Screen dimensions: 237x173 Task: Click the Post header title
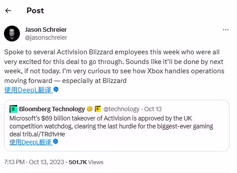tap(35, 11)
